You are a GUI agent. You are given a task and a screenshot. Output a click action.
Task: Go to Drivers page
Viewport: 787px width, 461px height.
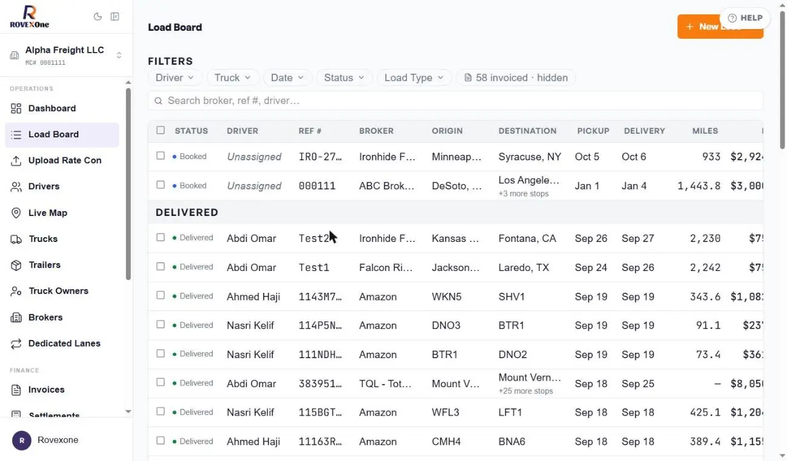coord(62,186)
